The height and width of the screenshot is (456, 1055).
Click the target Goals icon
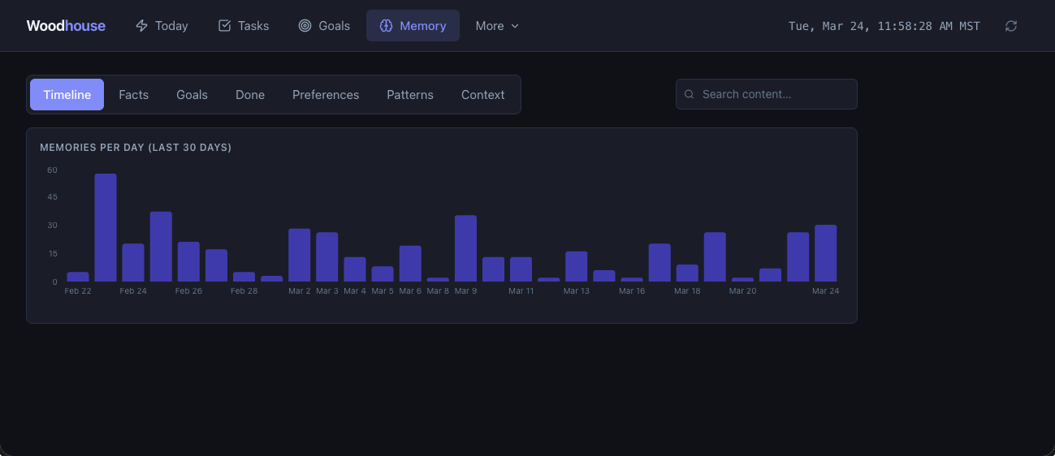[x=305, y=26]
